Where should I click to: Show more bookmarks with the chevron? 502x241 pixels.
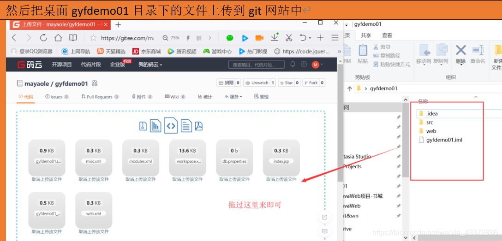coord(339,51)
